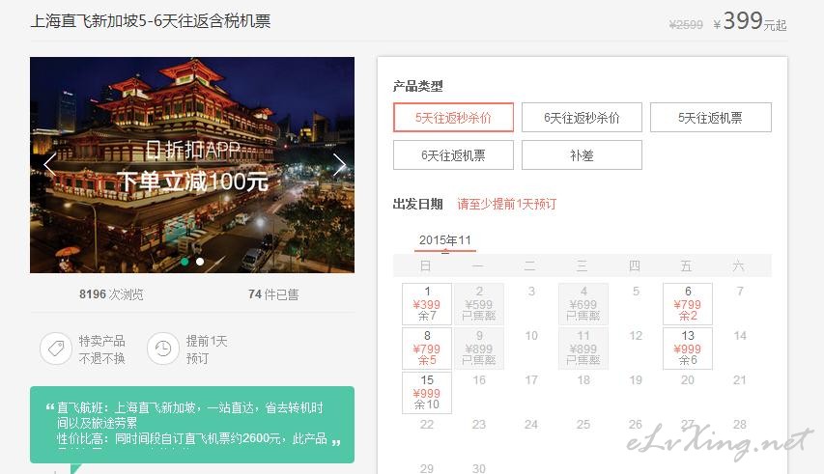Pick departure date 13 at ¥999
824x474 pixels.
[x=688, y=349]
